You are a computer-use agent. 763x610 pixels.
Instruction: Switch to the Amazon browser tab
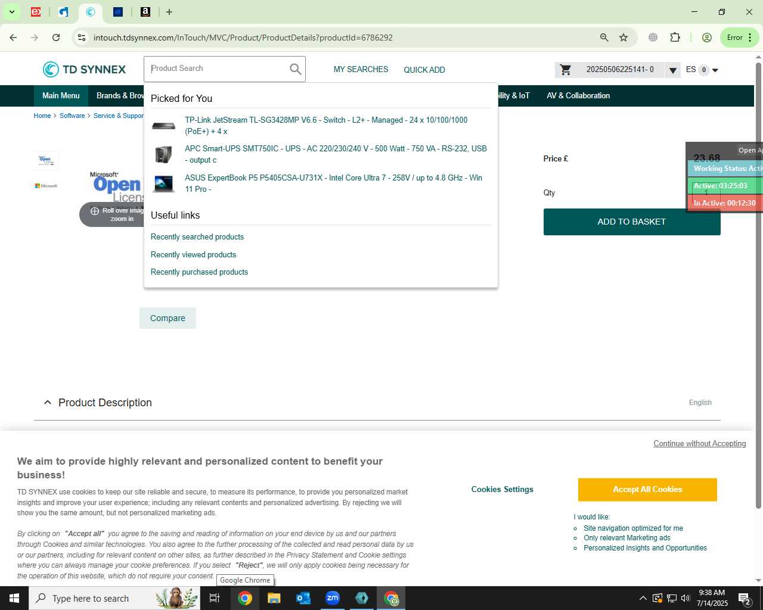[145, 12]
